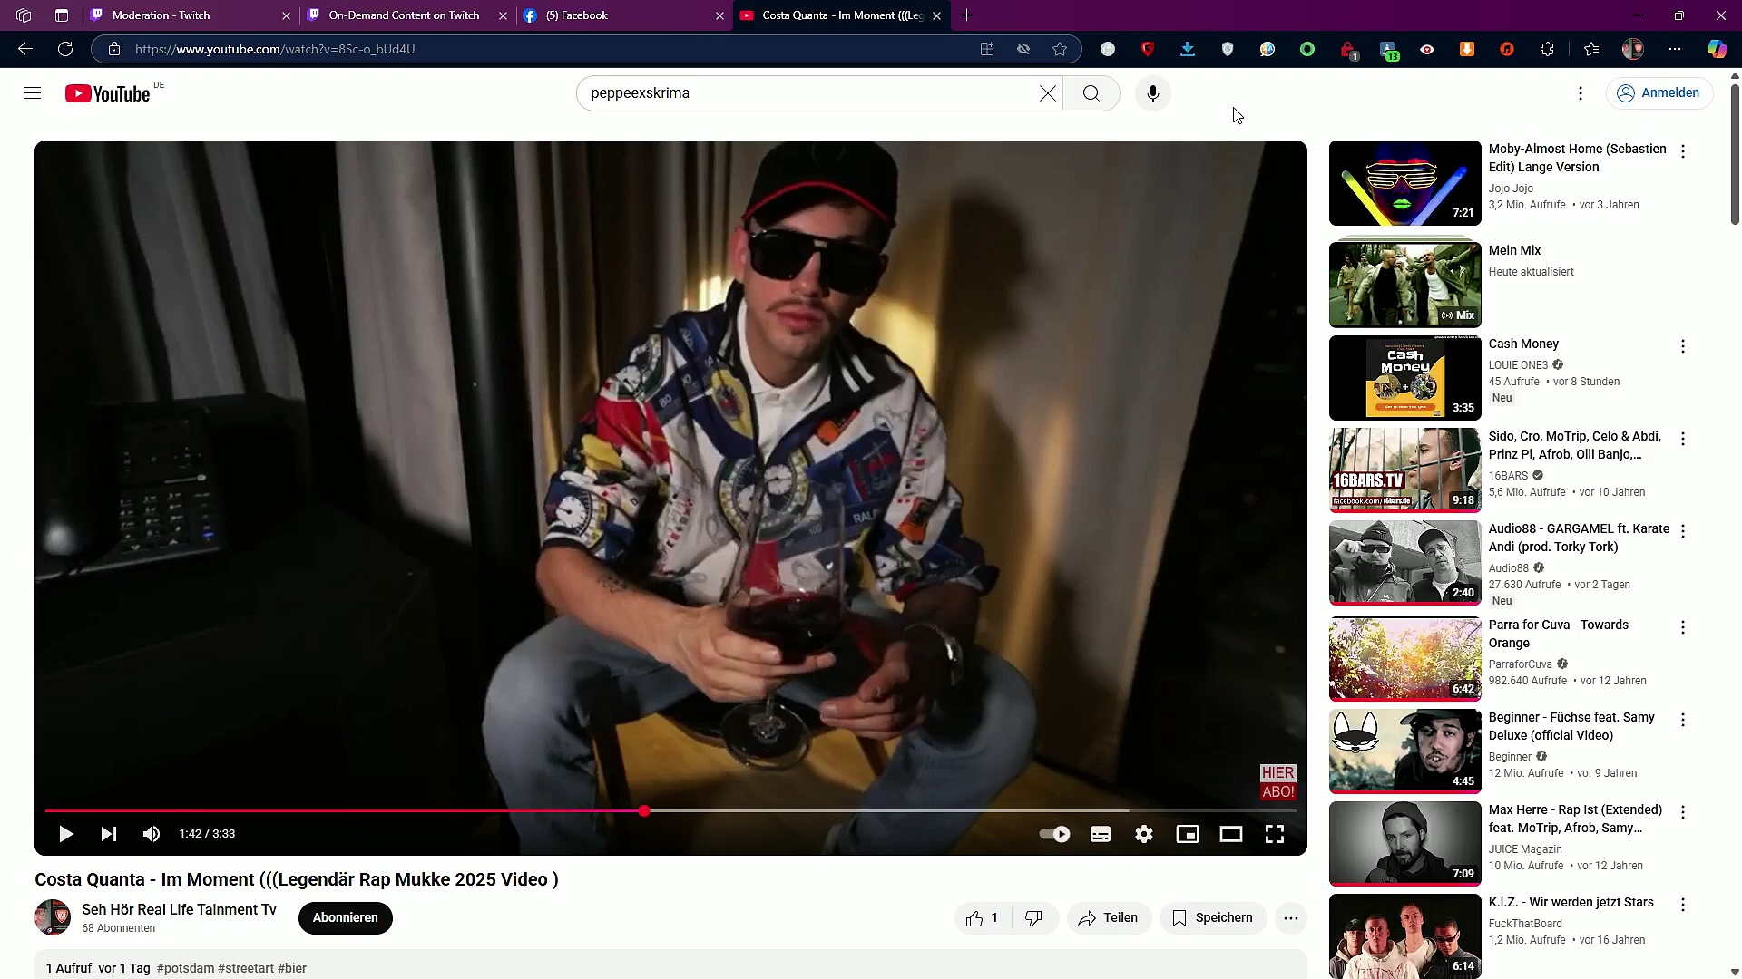Click the search magnifier button

pyautogui.click(x=1091, y=93)
